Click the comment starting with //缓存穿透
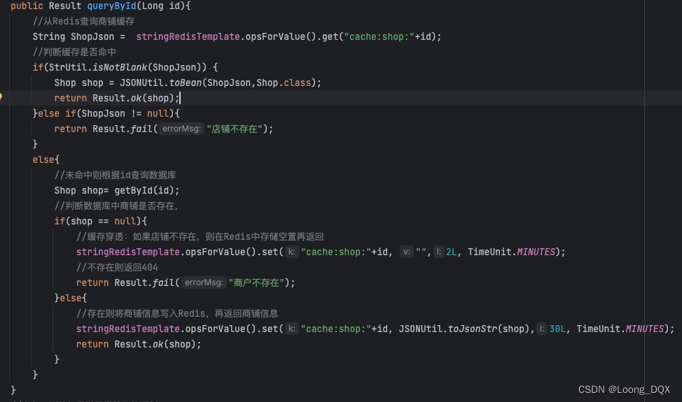This screenshot has width=682, height=402. tap(200, 236)
